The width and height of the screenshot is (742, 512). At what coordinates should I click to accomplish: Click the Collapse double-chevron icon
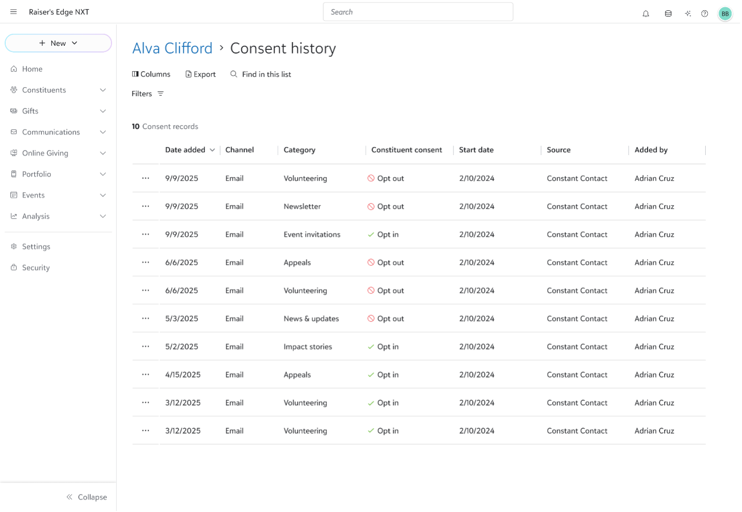point(70,497)
